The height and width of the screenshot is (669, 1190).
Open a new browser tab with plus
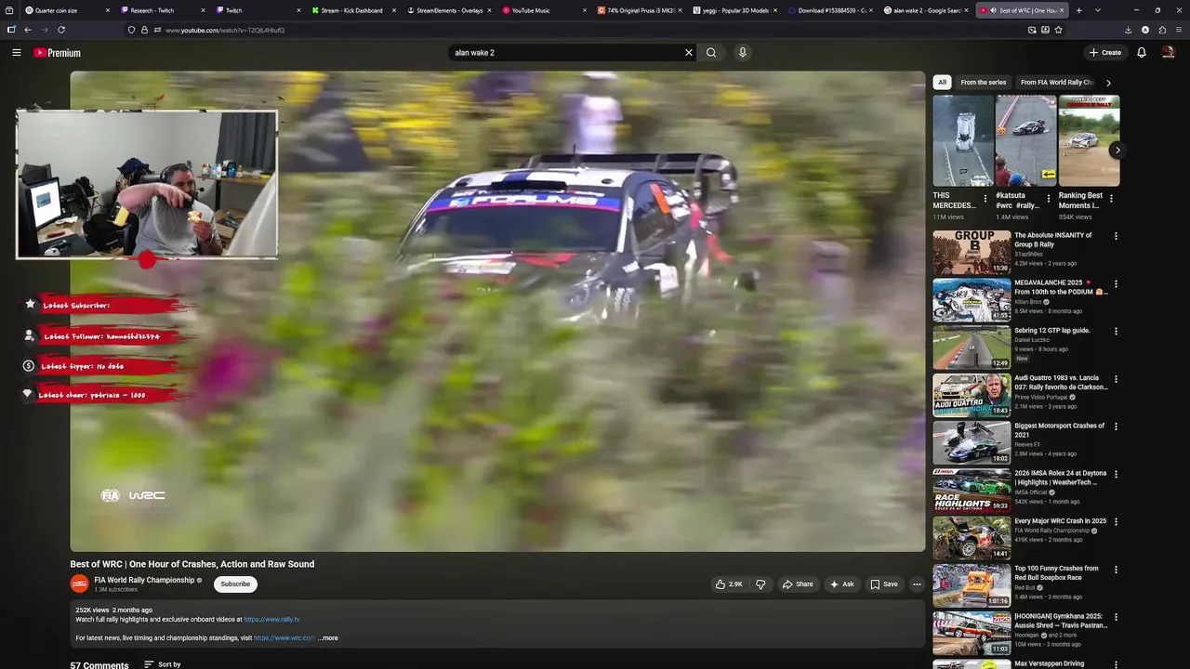coord(1078,10)
